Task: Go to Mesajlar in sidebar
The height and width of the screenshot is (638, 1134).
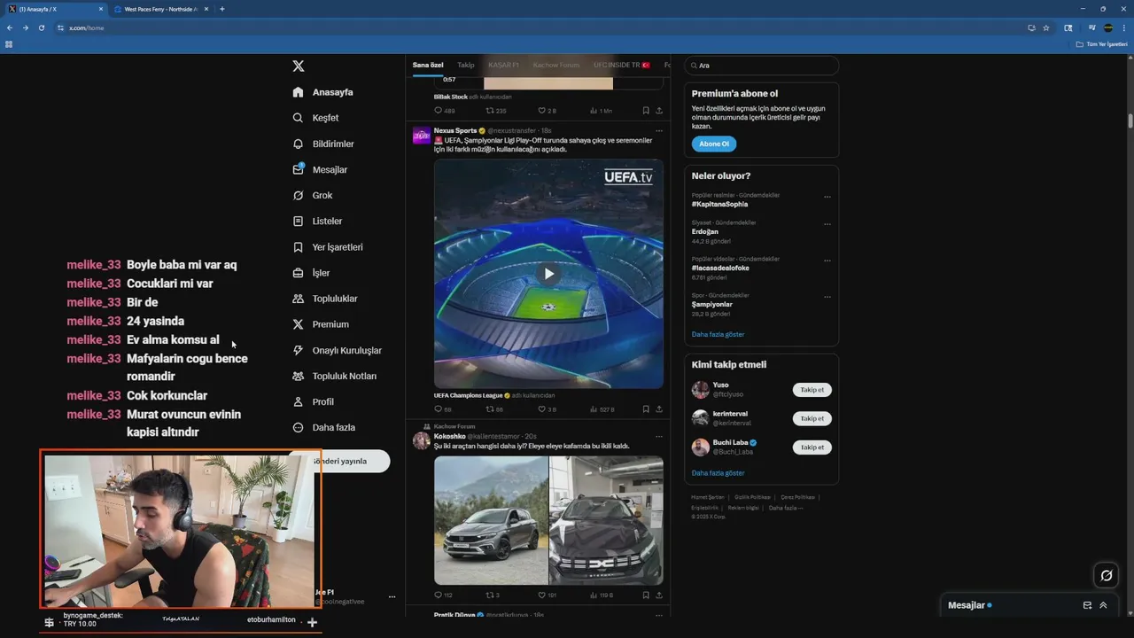Action: click(319, 169)
